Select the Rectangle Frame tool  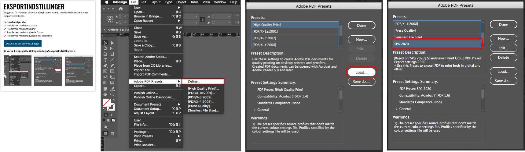coord(105,71)
